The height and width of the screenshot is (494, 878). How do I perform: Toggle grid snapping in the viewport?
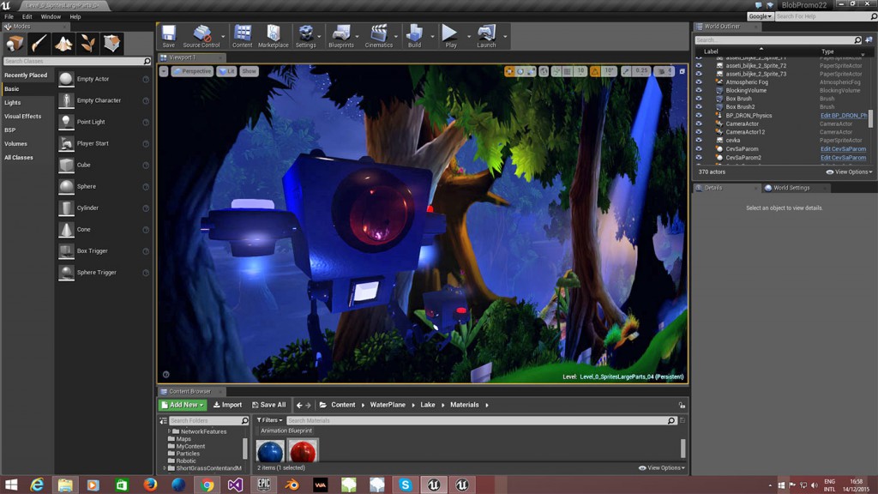point(568,71)
